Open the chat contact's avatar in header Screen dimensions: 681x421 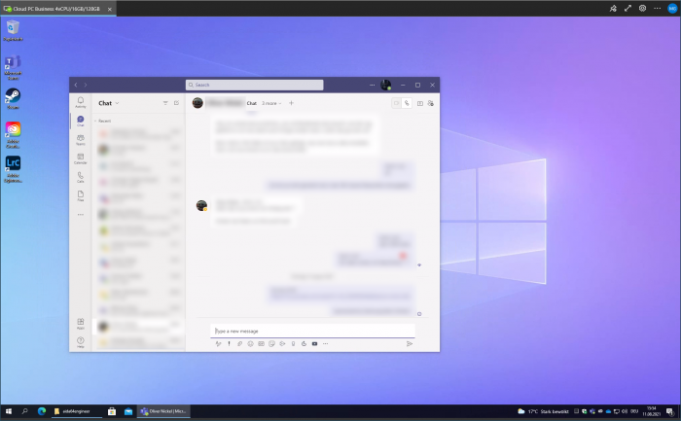197,103
